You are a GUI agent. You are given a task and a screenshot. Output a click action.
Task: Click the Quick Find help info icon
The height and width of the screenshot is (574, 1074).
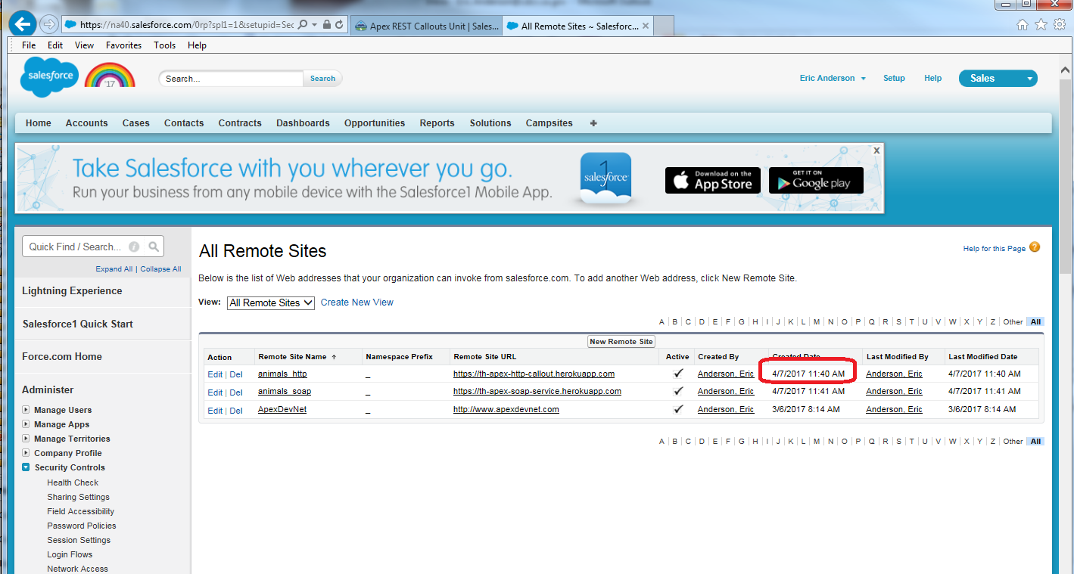(x=134, y=247)
